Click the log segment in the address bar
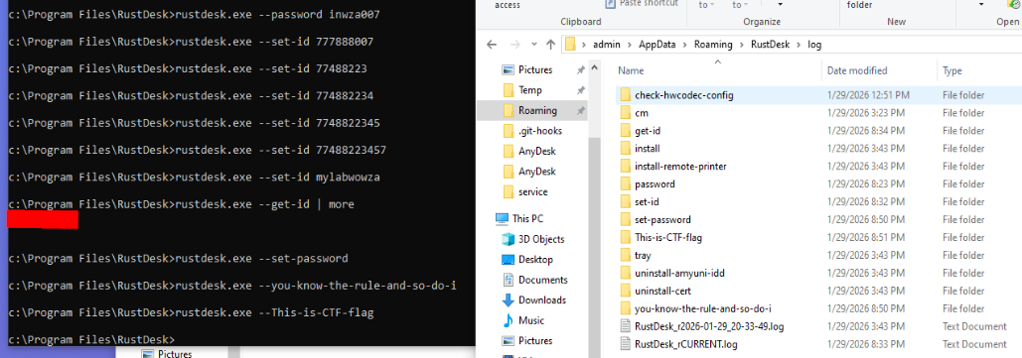The width and height of the screenshot is (1022, 358). tap(814, 45)
